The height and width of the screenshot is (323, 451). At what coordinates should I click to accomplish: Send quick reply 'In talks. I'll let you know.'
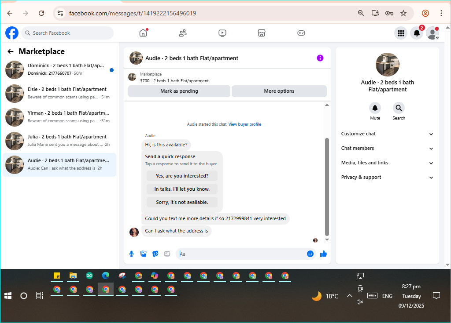(182, 189)
